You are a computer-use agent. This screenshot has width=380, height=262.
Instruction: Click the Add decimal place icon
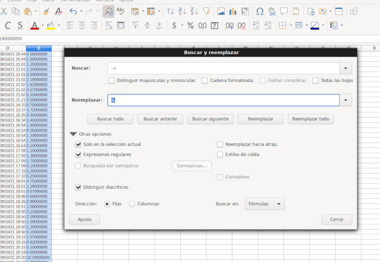click(229, 25)
